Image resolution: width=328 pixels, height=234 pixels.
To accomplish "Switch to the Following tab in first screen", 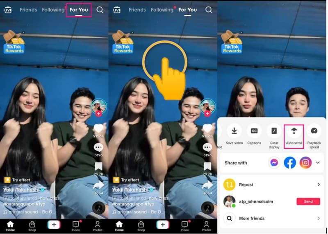I will pos(53,10).
